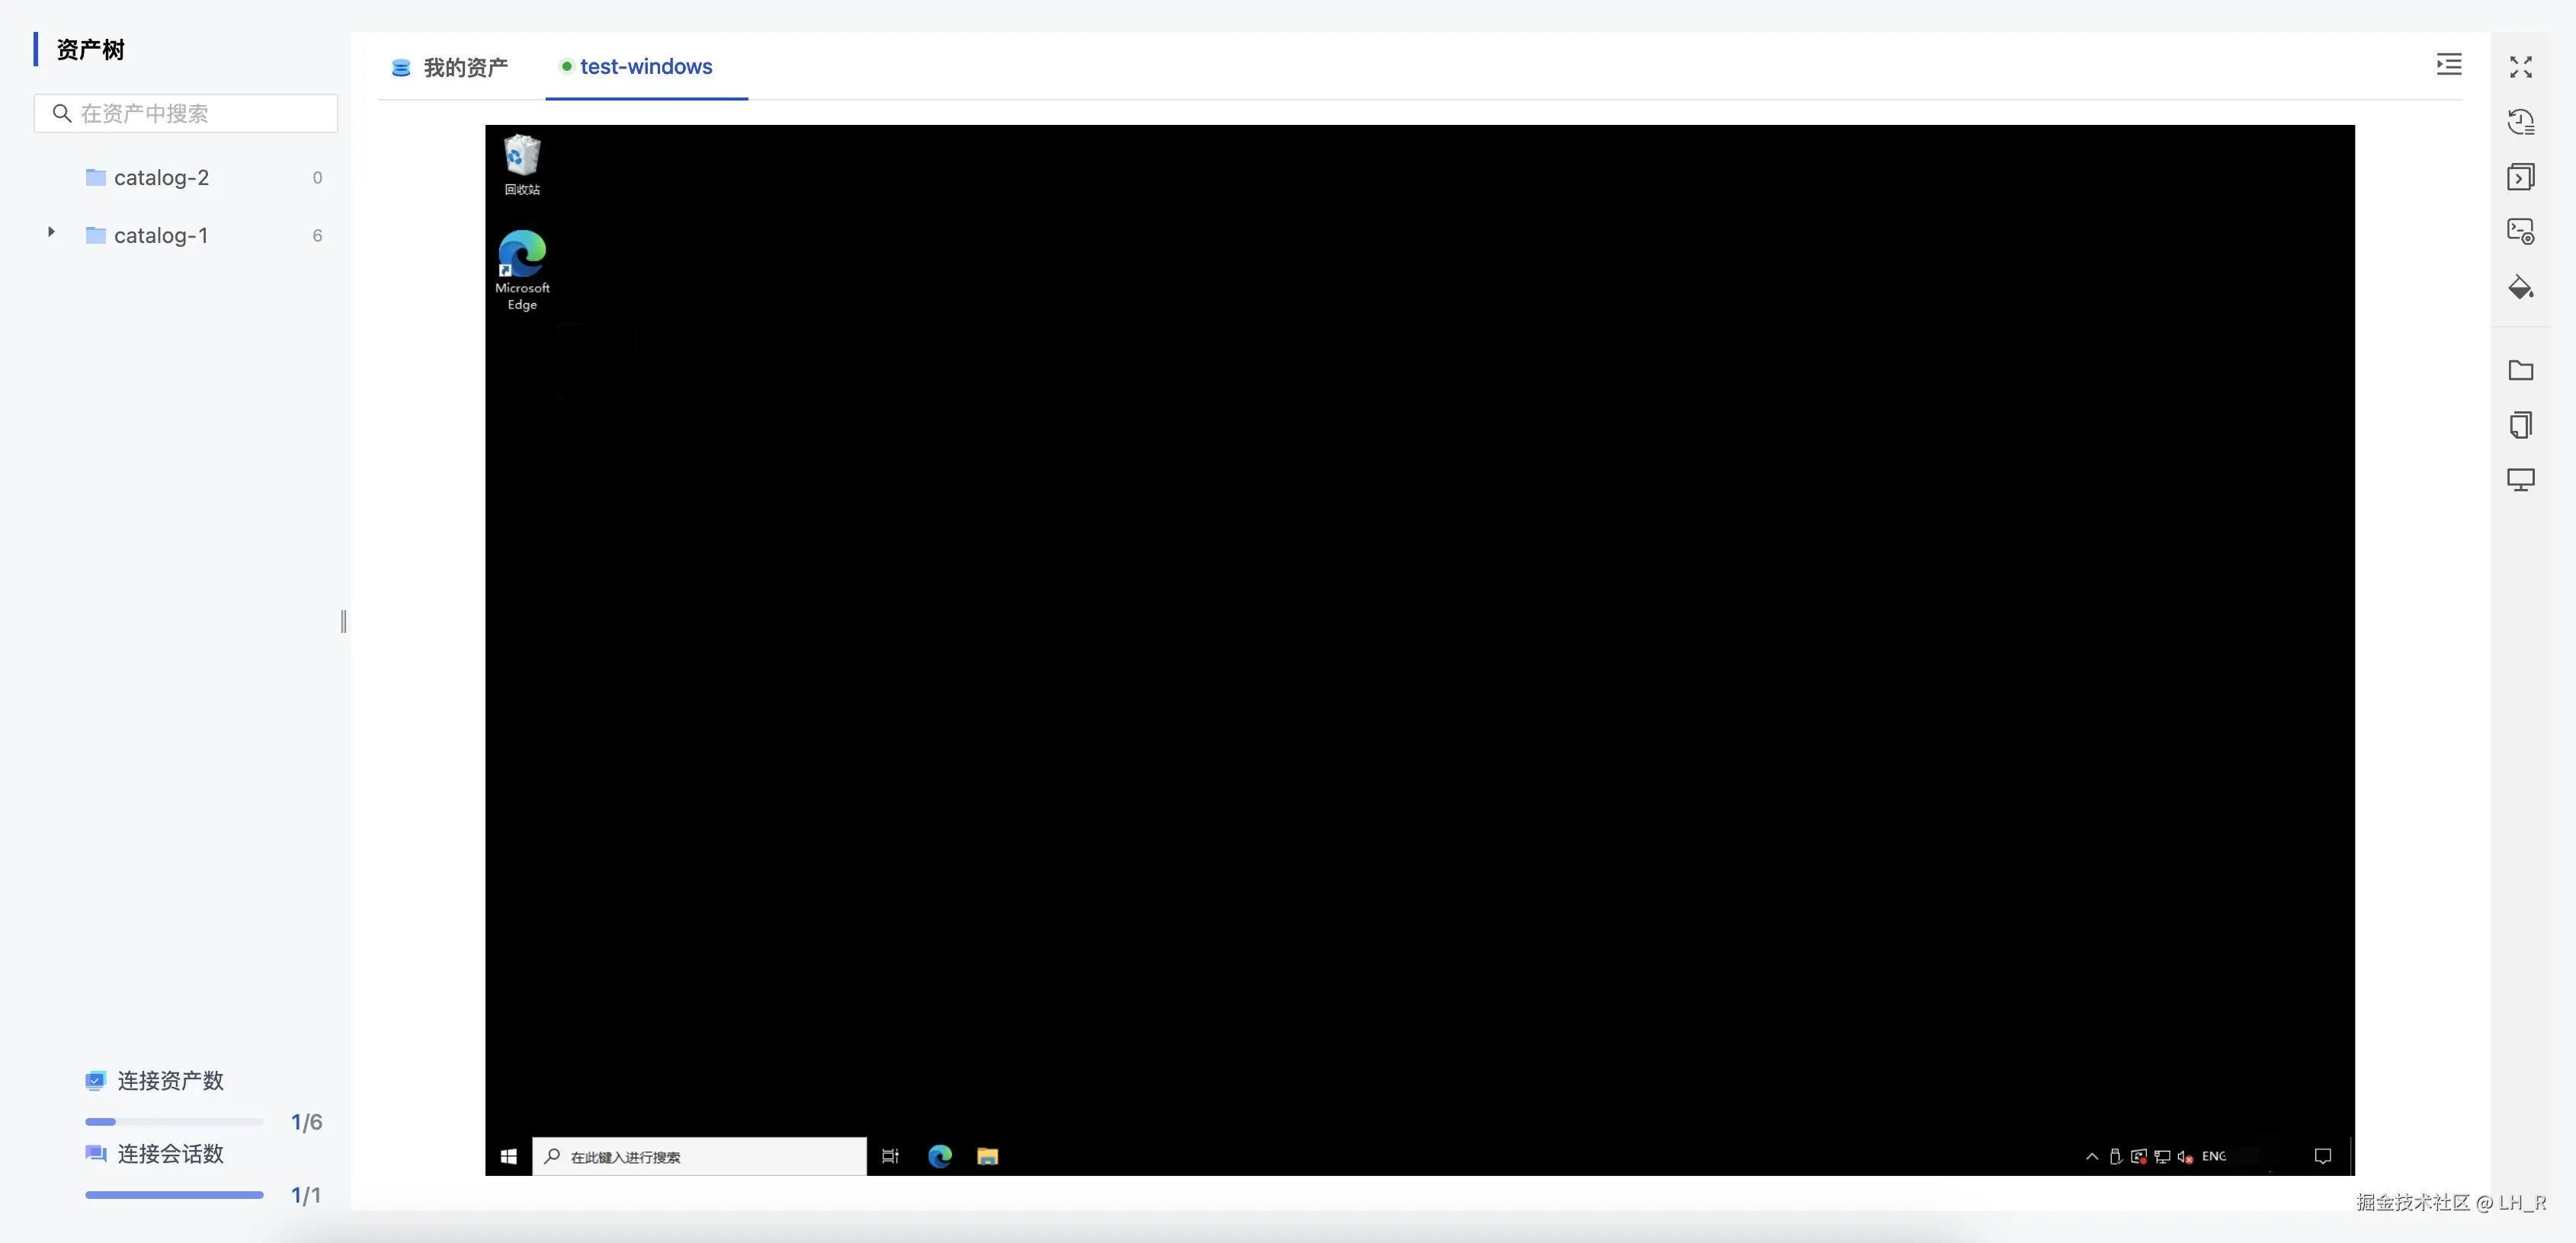The width and height of the screenshot is (2576, 1243).
Task: Select the test-windows session tab
Action: tap(645, 67)
